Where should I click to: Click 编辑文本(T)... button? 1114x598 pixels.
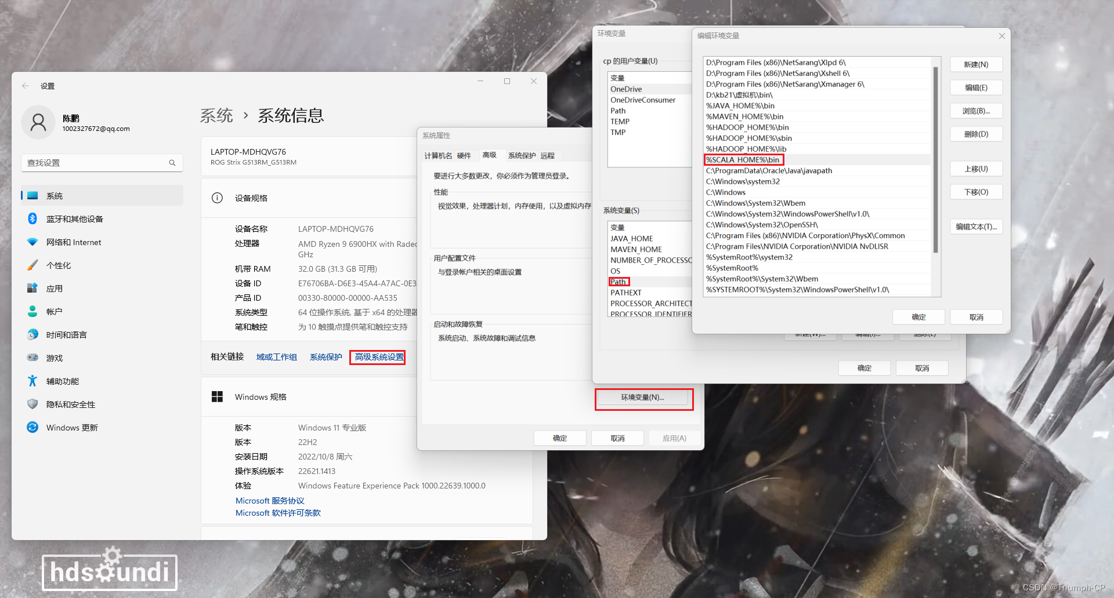coord(976,227)
